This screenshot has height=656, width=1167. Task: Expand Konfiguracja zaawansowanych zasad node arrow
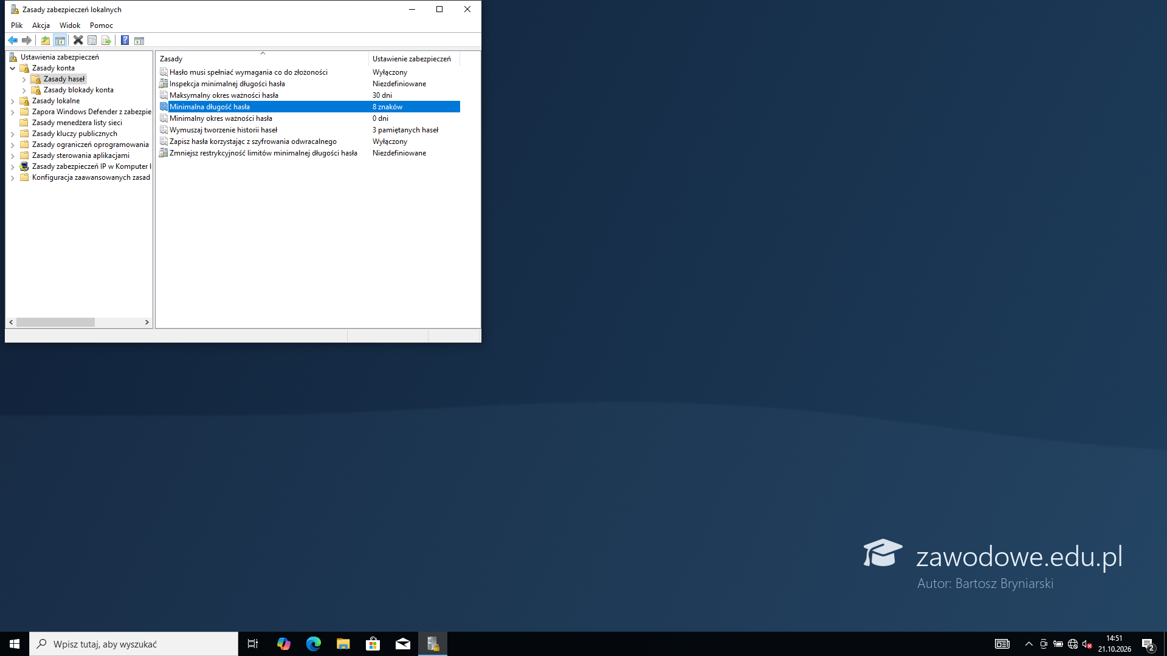[12, 177]
